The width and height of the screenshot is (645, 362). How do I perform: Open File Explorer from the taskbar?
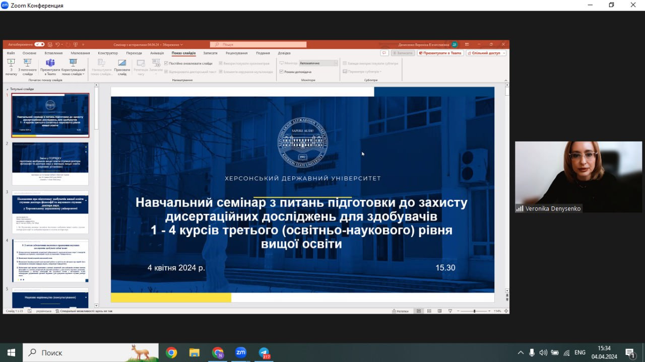point(195,352)
